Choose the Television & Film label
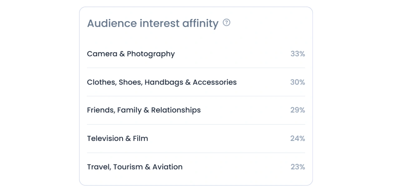 [x=117, y=138]
